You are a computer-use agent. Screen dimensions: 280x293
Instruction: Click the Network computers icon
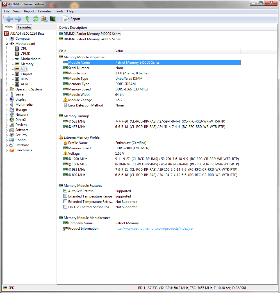point(12,115)
